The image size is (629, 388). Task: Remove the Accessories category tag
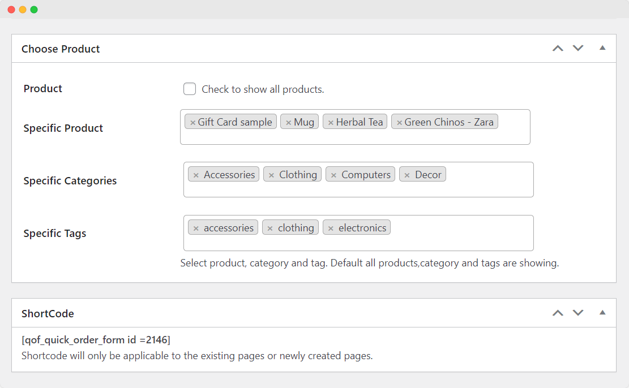coord(196,175)
